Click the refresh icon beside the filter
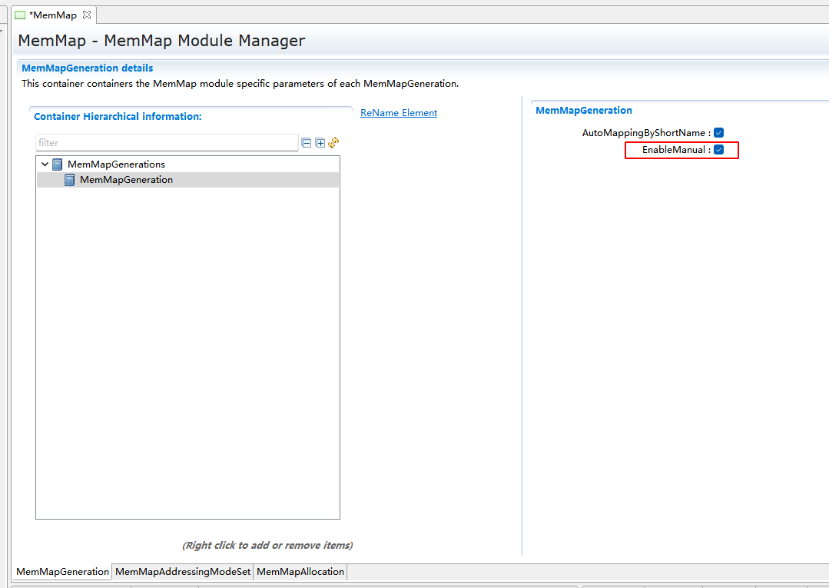Image resolution: width=829 pixels, height=588 pixels. click(x=333, y=142)
